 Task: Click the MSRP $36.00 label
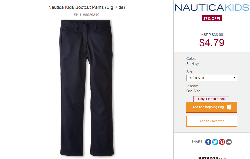coord(212,35)
